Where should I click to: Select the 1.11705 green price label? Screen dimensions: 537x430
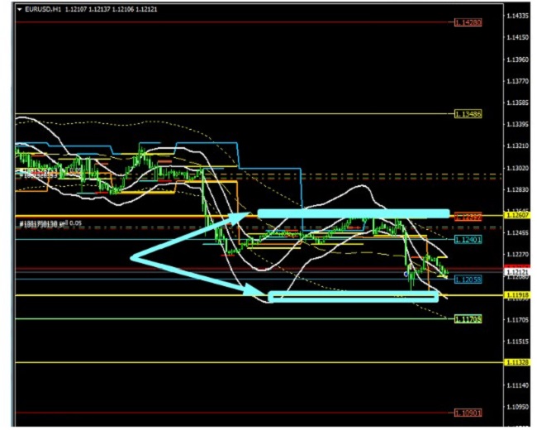click(x=467, y=318)
